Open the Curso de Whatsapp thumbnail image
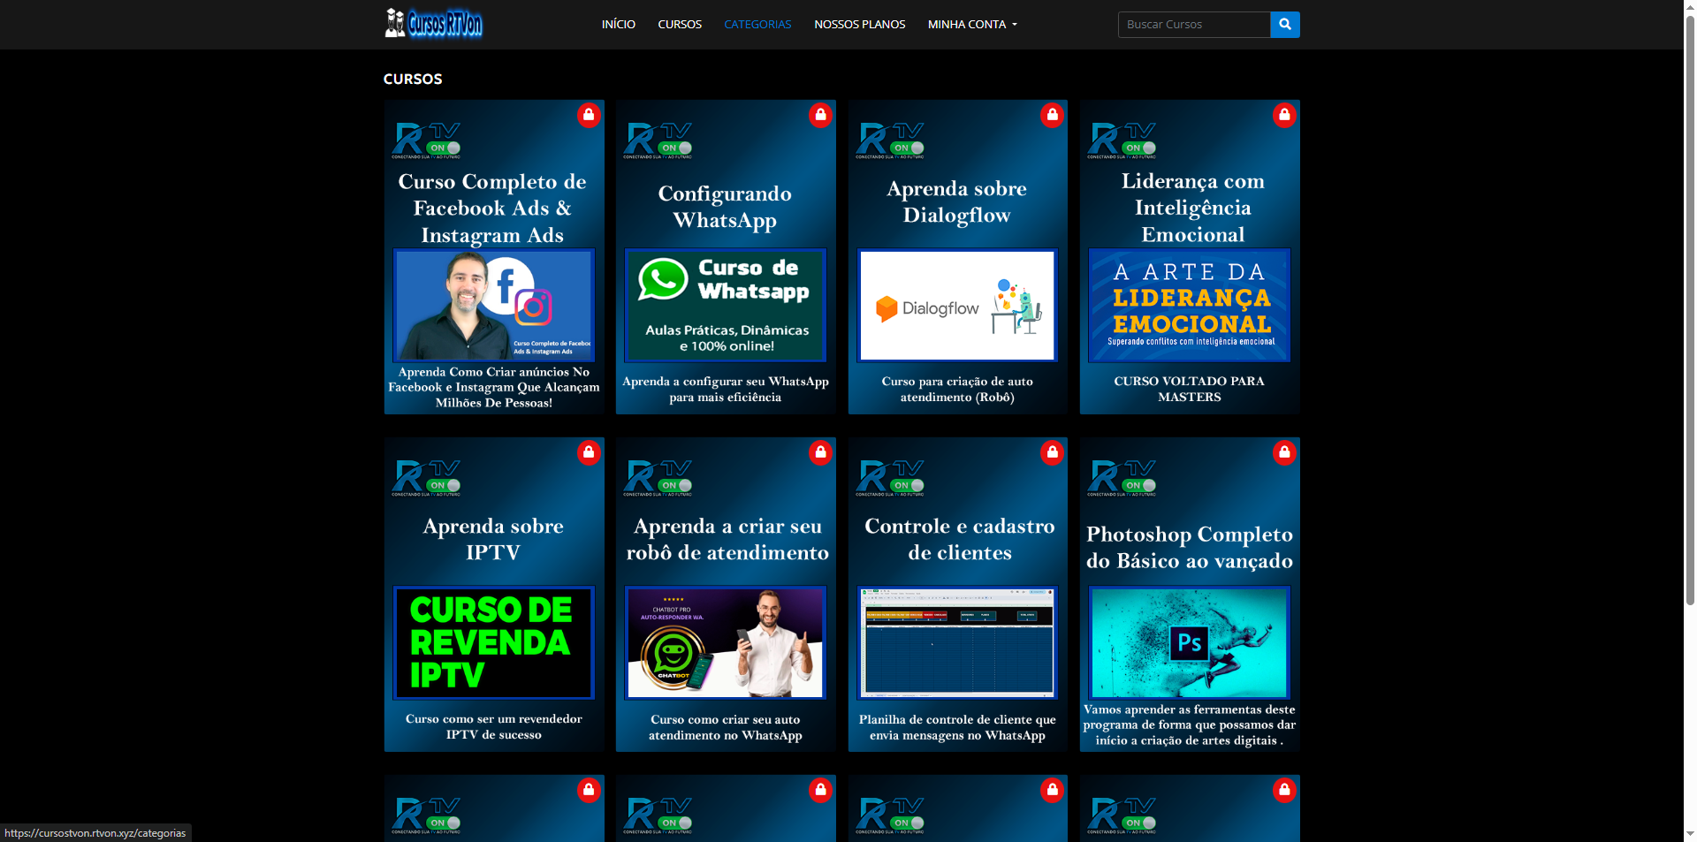This screenshot has width=1697, height=842. pos(726,306)
